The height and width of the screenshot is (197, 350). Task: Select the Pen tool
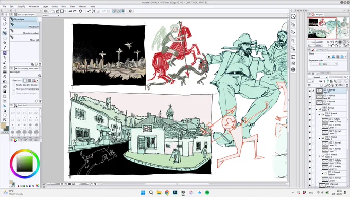pyautogui.click(x=5, y=58)
